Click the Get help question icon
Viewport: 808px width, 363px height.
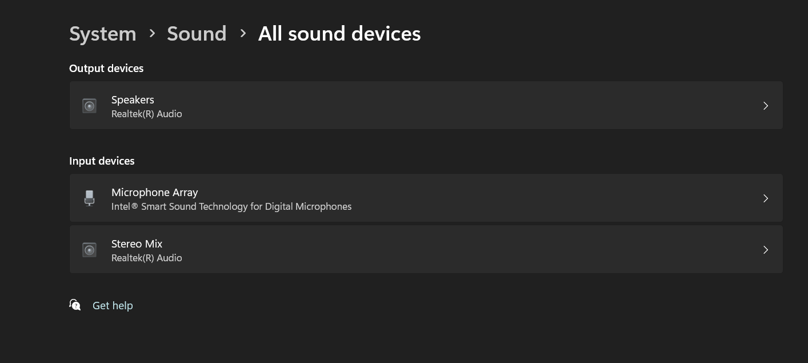(75, 305)
